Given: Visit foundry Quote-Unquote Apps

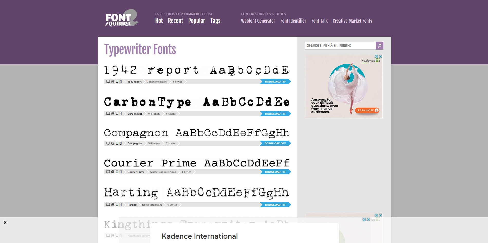Looking at the screenshot, I should click(162, 172).
